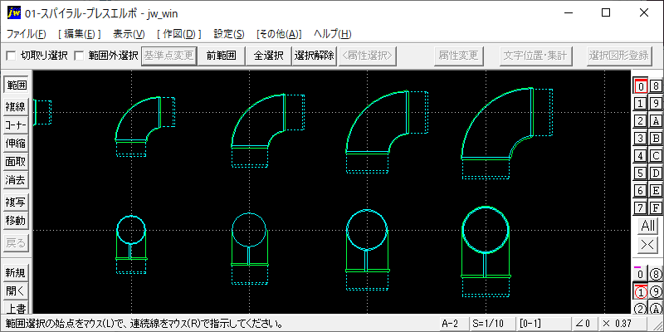Image resolution: width=664 pixels, height=332 pixels.
Task: Choose the コーナー corner tool
Action: (16, 125)
